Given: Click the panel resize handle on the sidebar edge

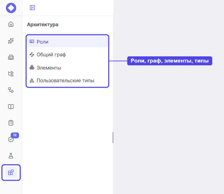Looking at the screenshot, I should coord(113,137).
